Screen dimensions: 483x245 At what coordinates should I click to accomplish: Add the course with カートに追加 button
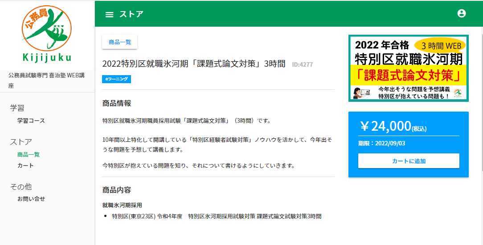click(x=409, y=161)
